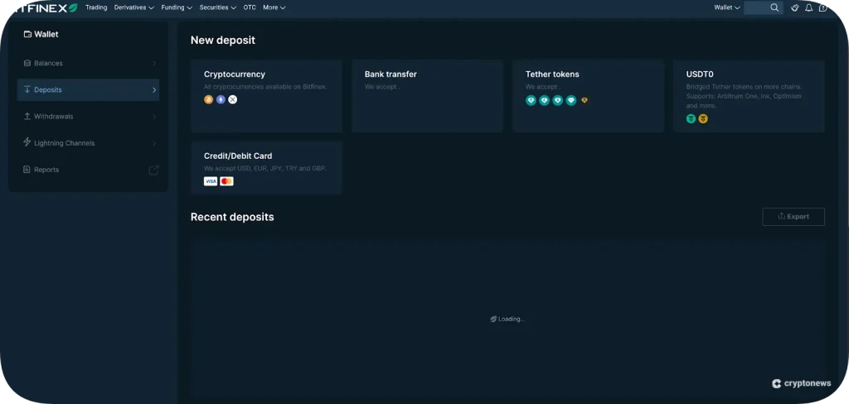Screen dimensions: 849x404
Task: Click the Export share icon
Action: click(x=781, y=216)
